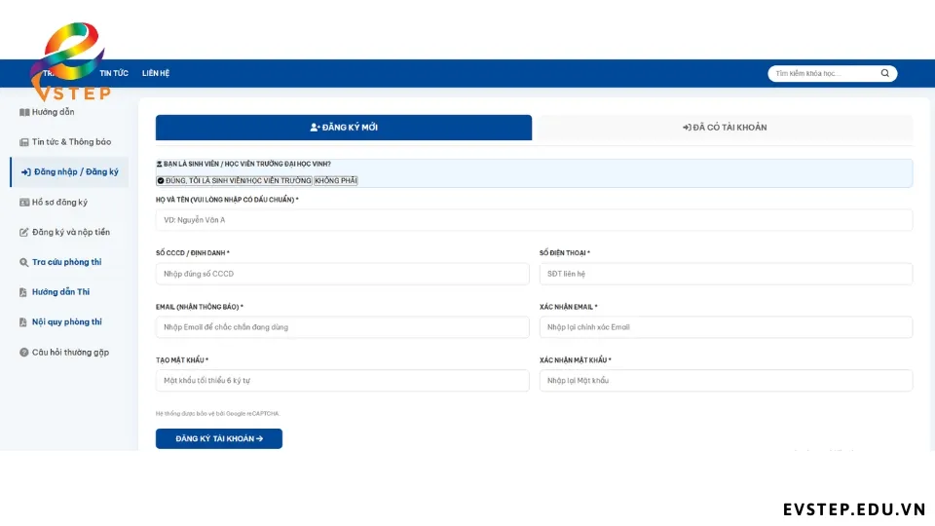
Task: Open Câu hỏi thường gặp sidebar link
Action: coord(69,353)
